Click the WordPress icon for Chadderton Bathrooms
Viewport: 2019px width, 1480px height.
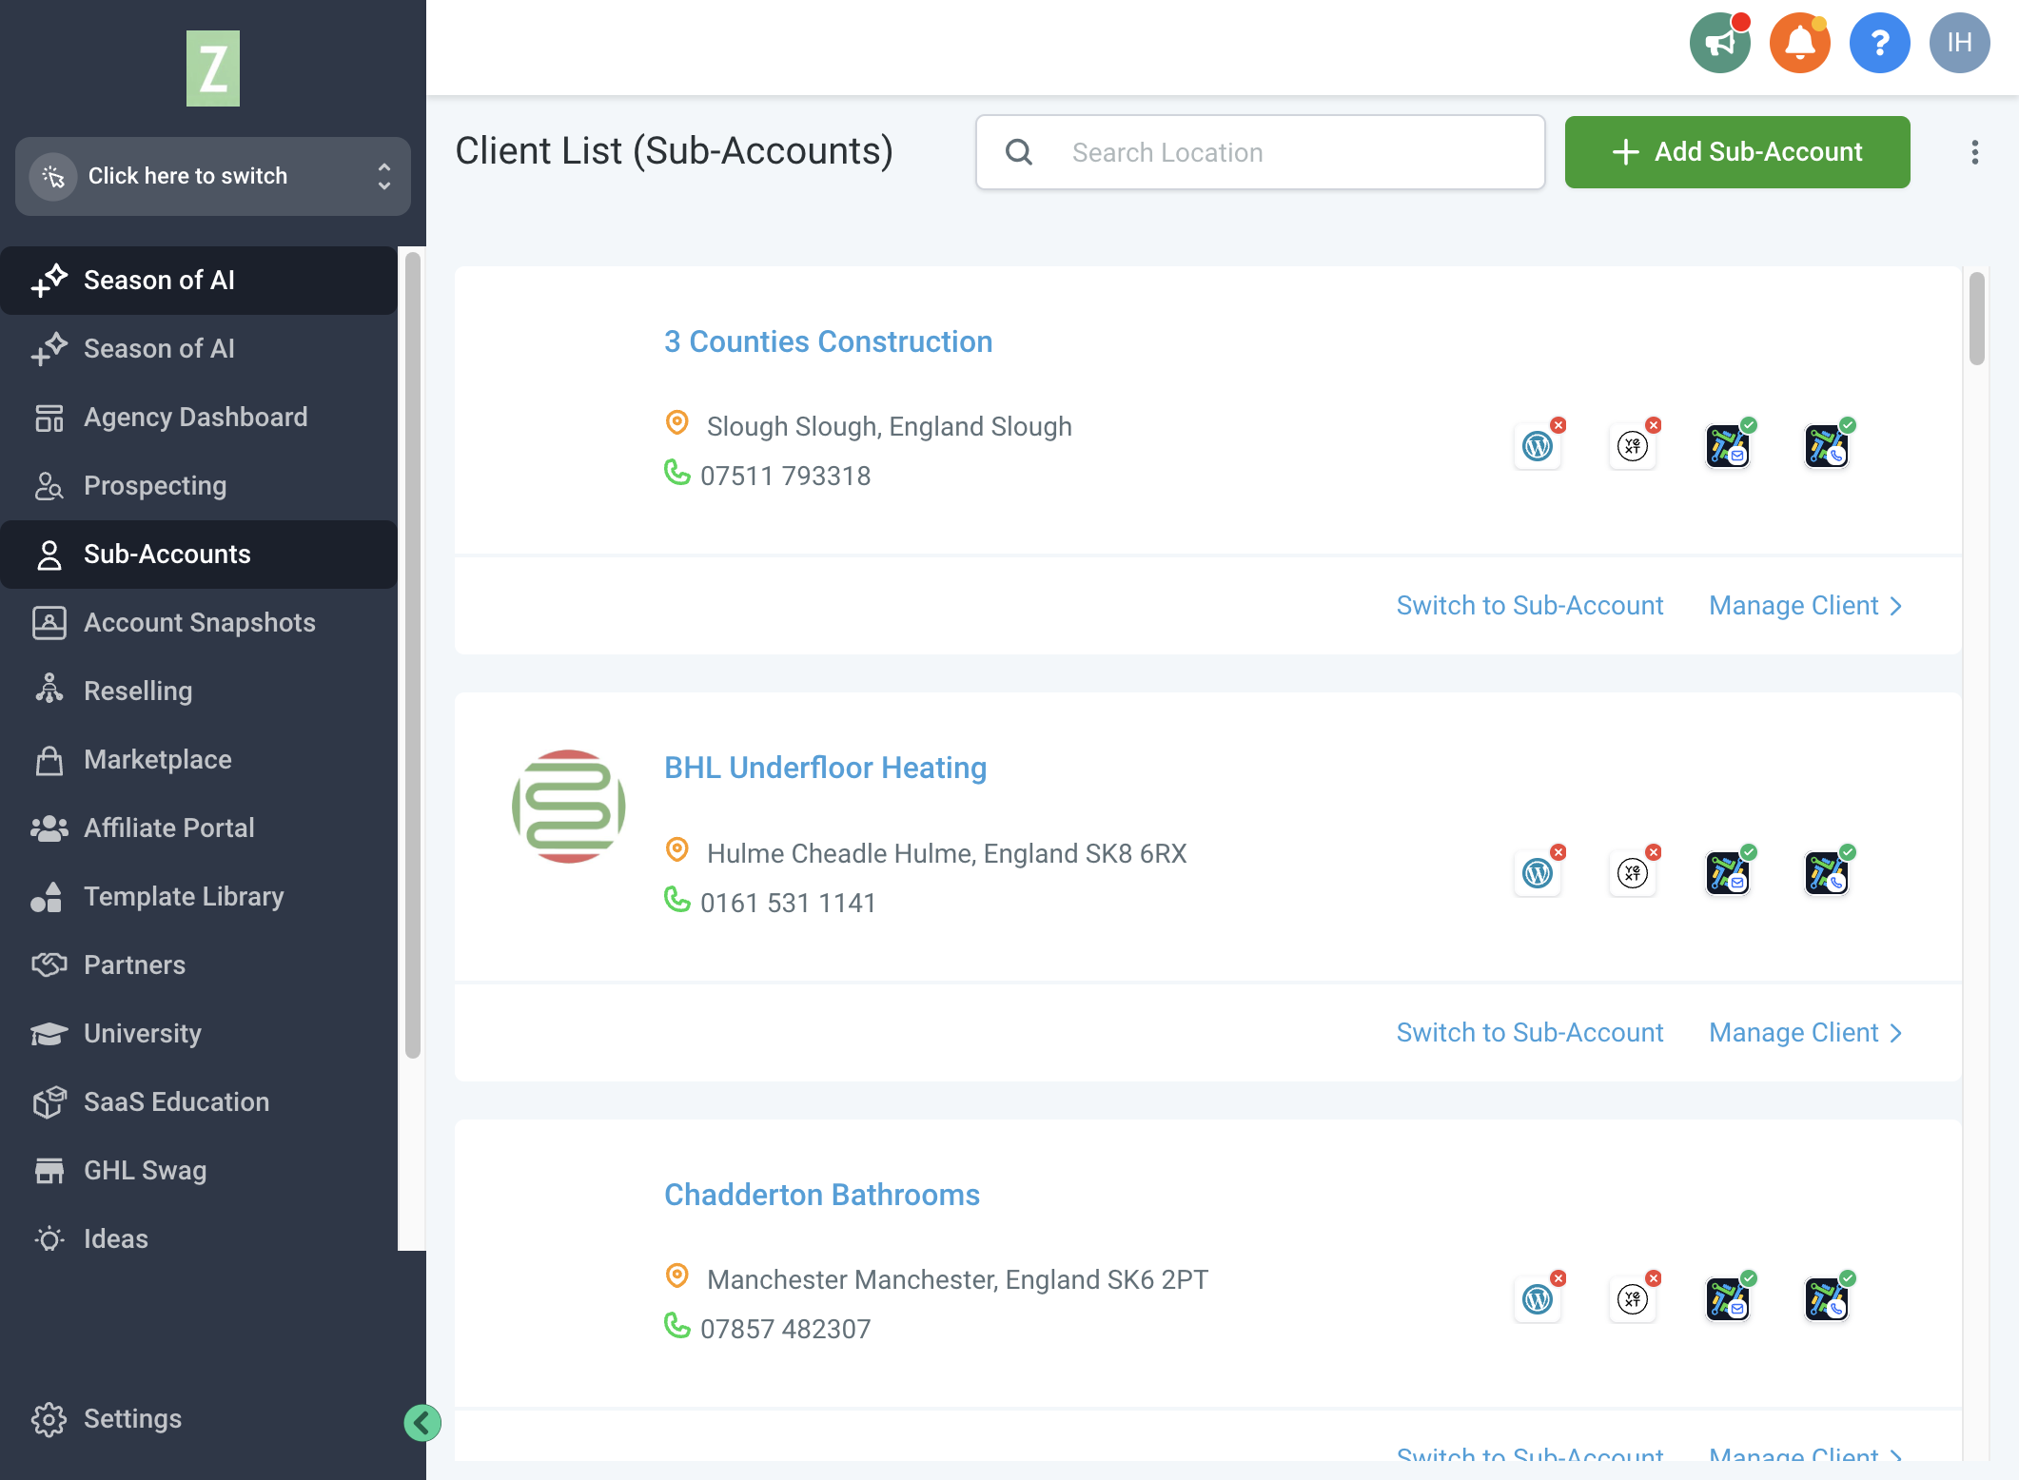pos(1538,1299)
